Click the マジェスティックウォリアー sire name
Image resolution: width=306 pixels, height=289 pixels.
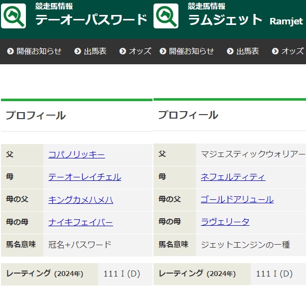pos(253,154)
